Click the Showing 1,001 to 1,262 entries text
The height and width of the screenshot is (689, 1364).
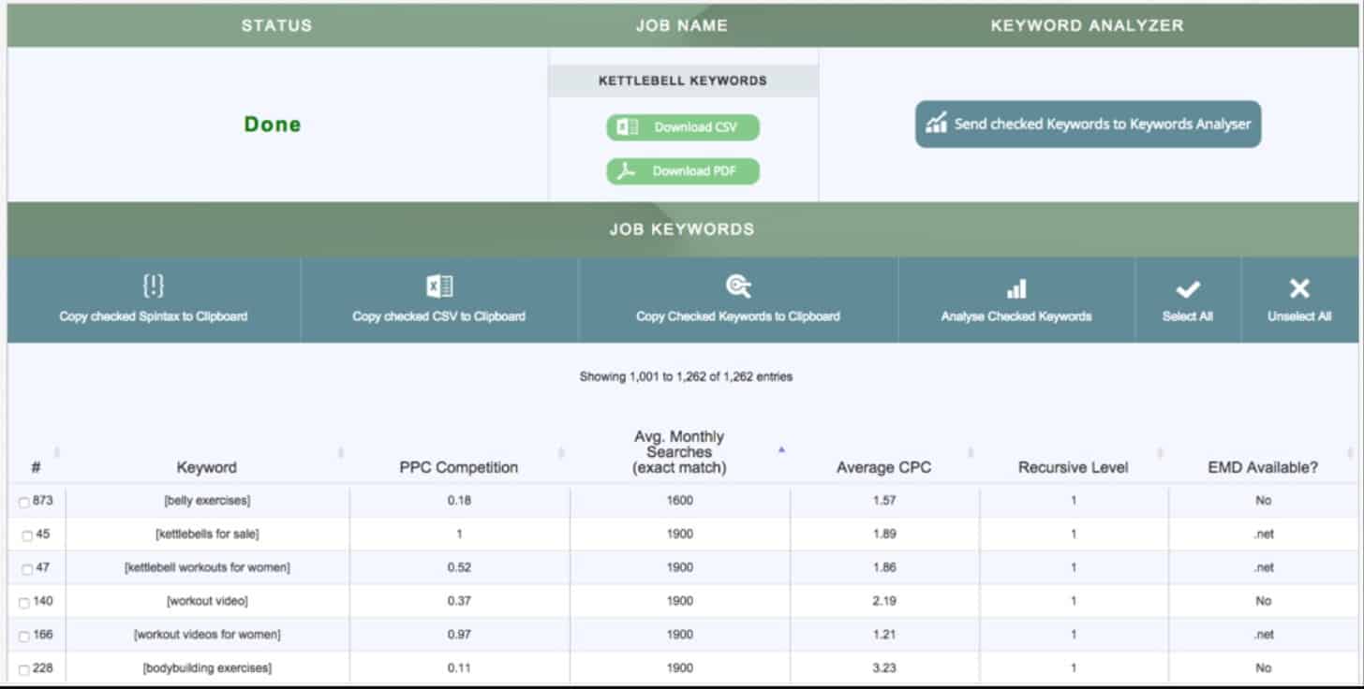686,377
